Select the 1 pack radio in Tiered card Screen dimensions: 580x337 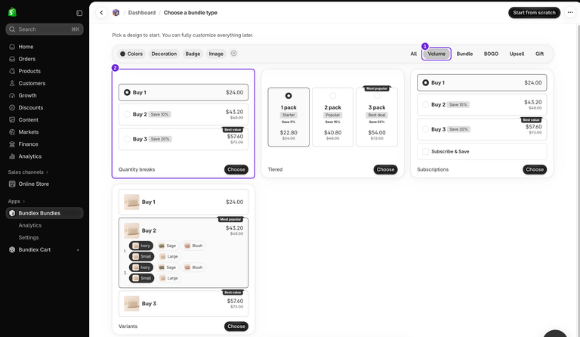click(288, 96)
